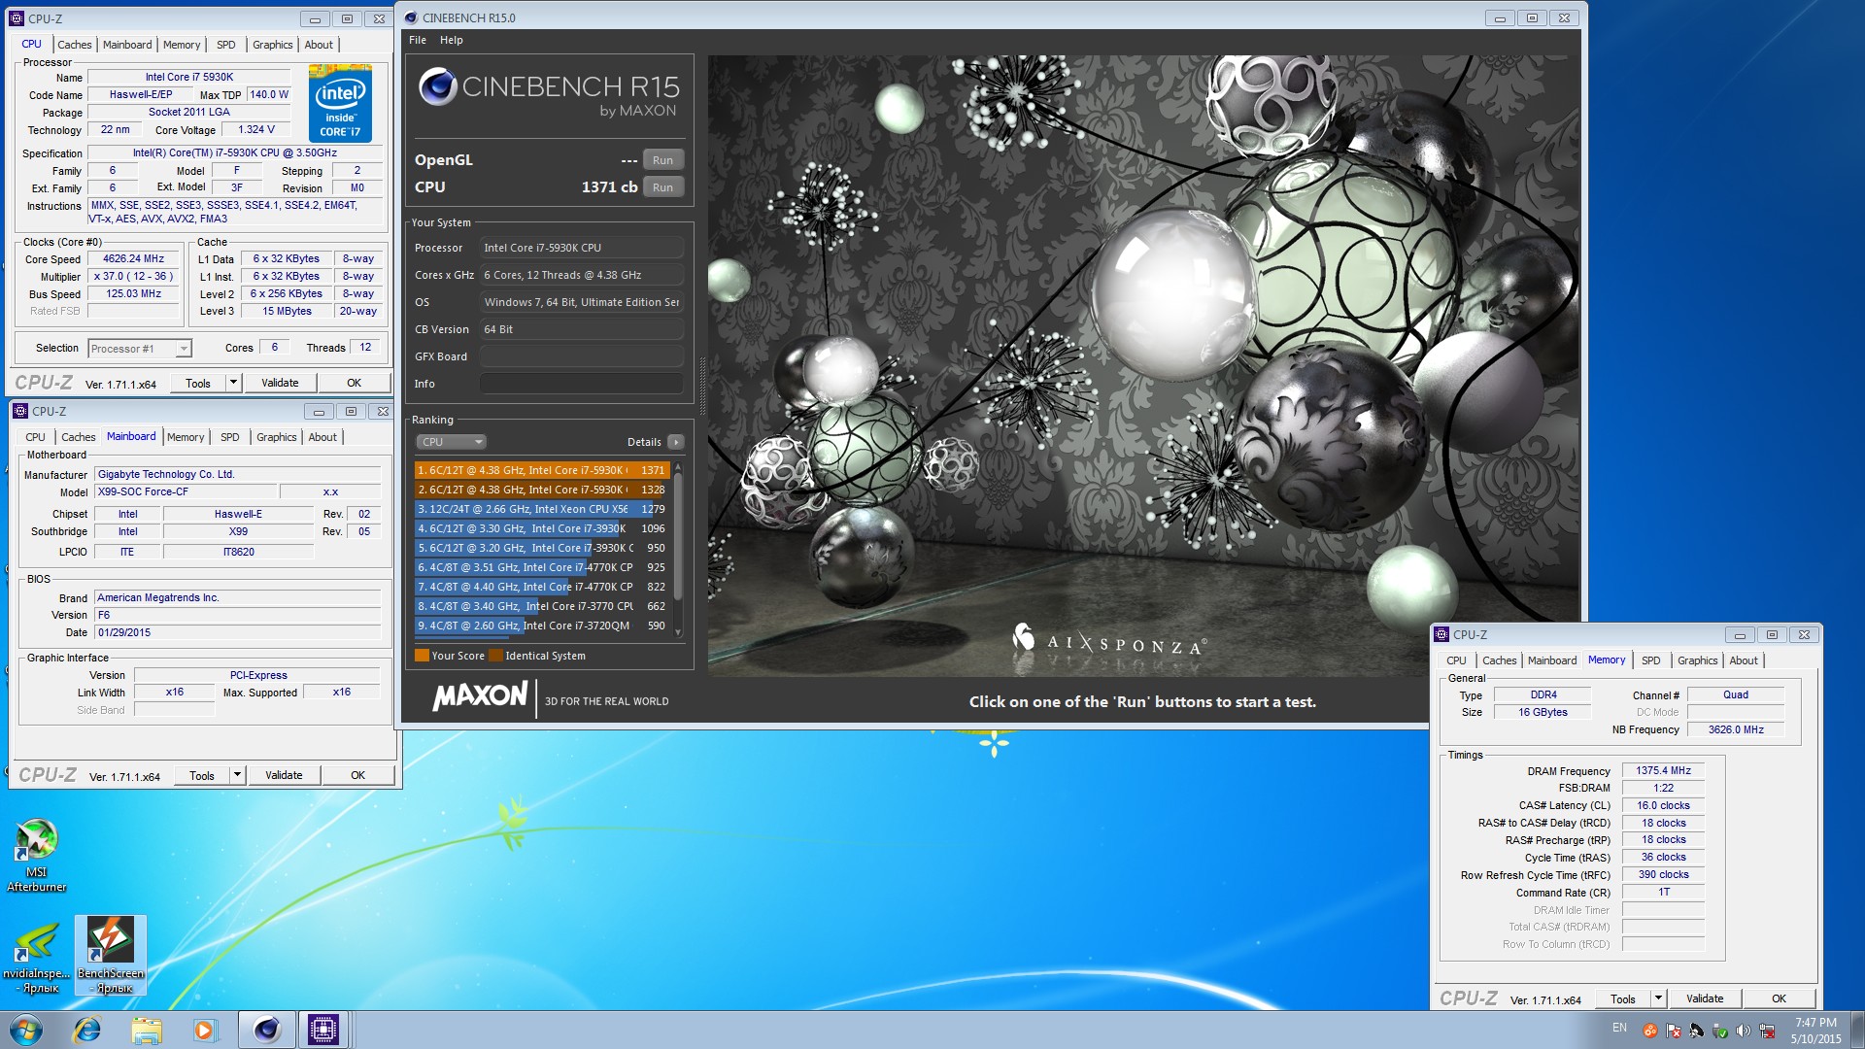Open the Processor #1 selection dropdown
Viewport: 1865px width, 1049px height.
[x=140, y=348]
